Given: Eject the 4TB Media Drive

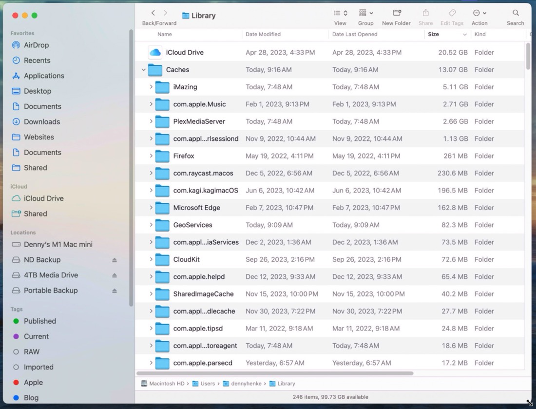Looking at the screenshot, I should click(x=114, y=275).
